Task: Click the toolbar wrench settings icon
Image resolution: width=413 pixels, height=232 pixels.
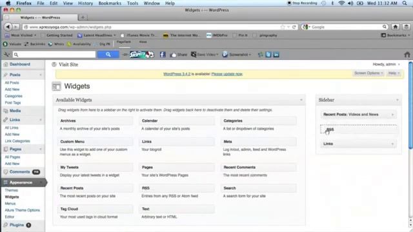Action: click(6, 54)
